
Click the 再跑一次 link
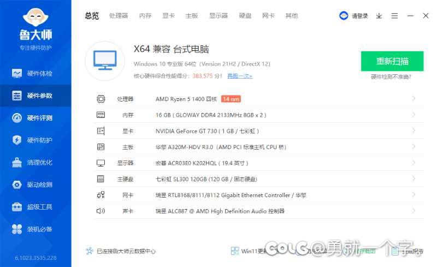[240, 76]
